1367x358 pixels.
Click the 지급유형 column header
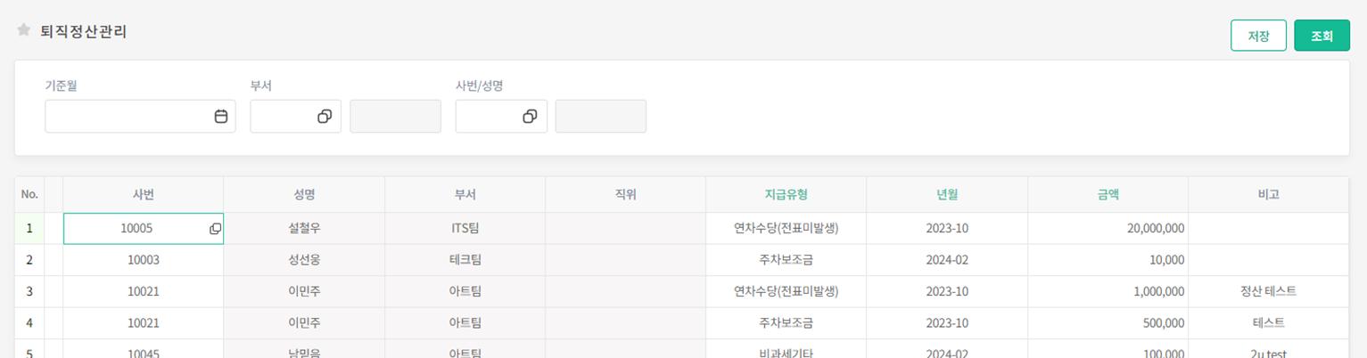point(786,194)
